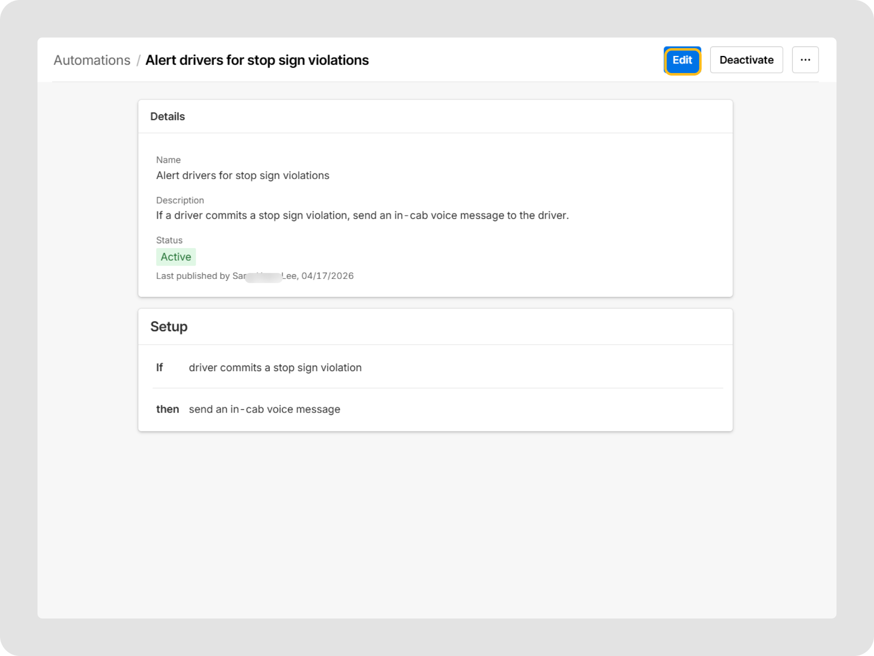Click the Status field label
The width and height of the screenshot is (874, 656).
click(x=169, y=240)
